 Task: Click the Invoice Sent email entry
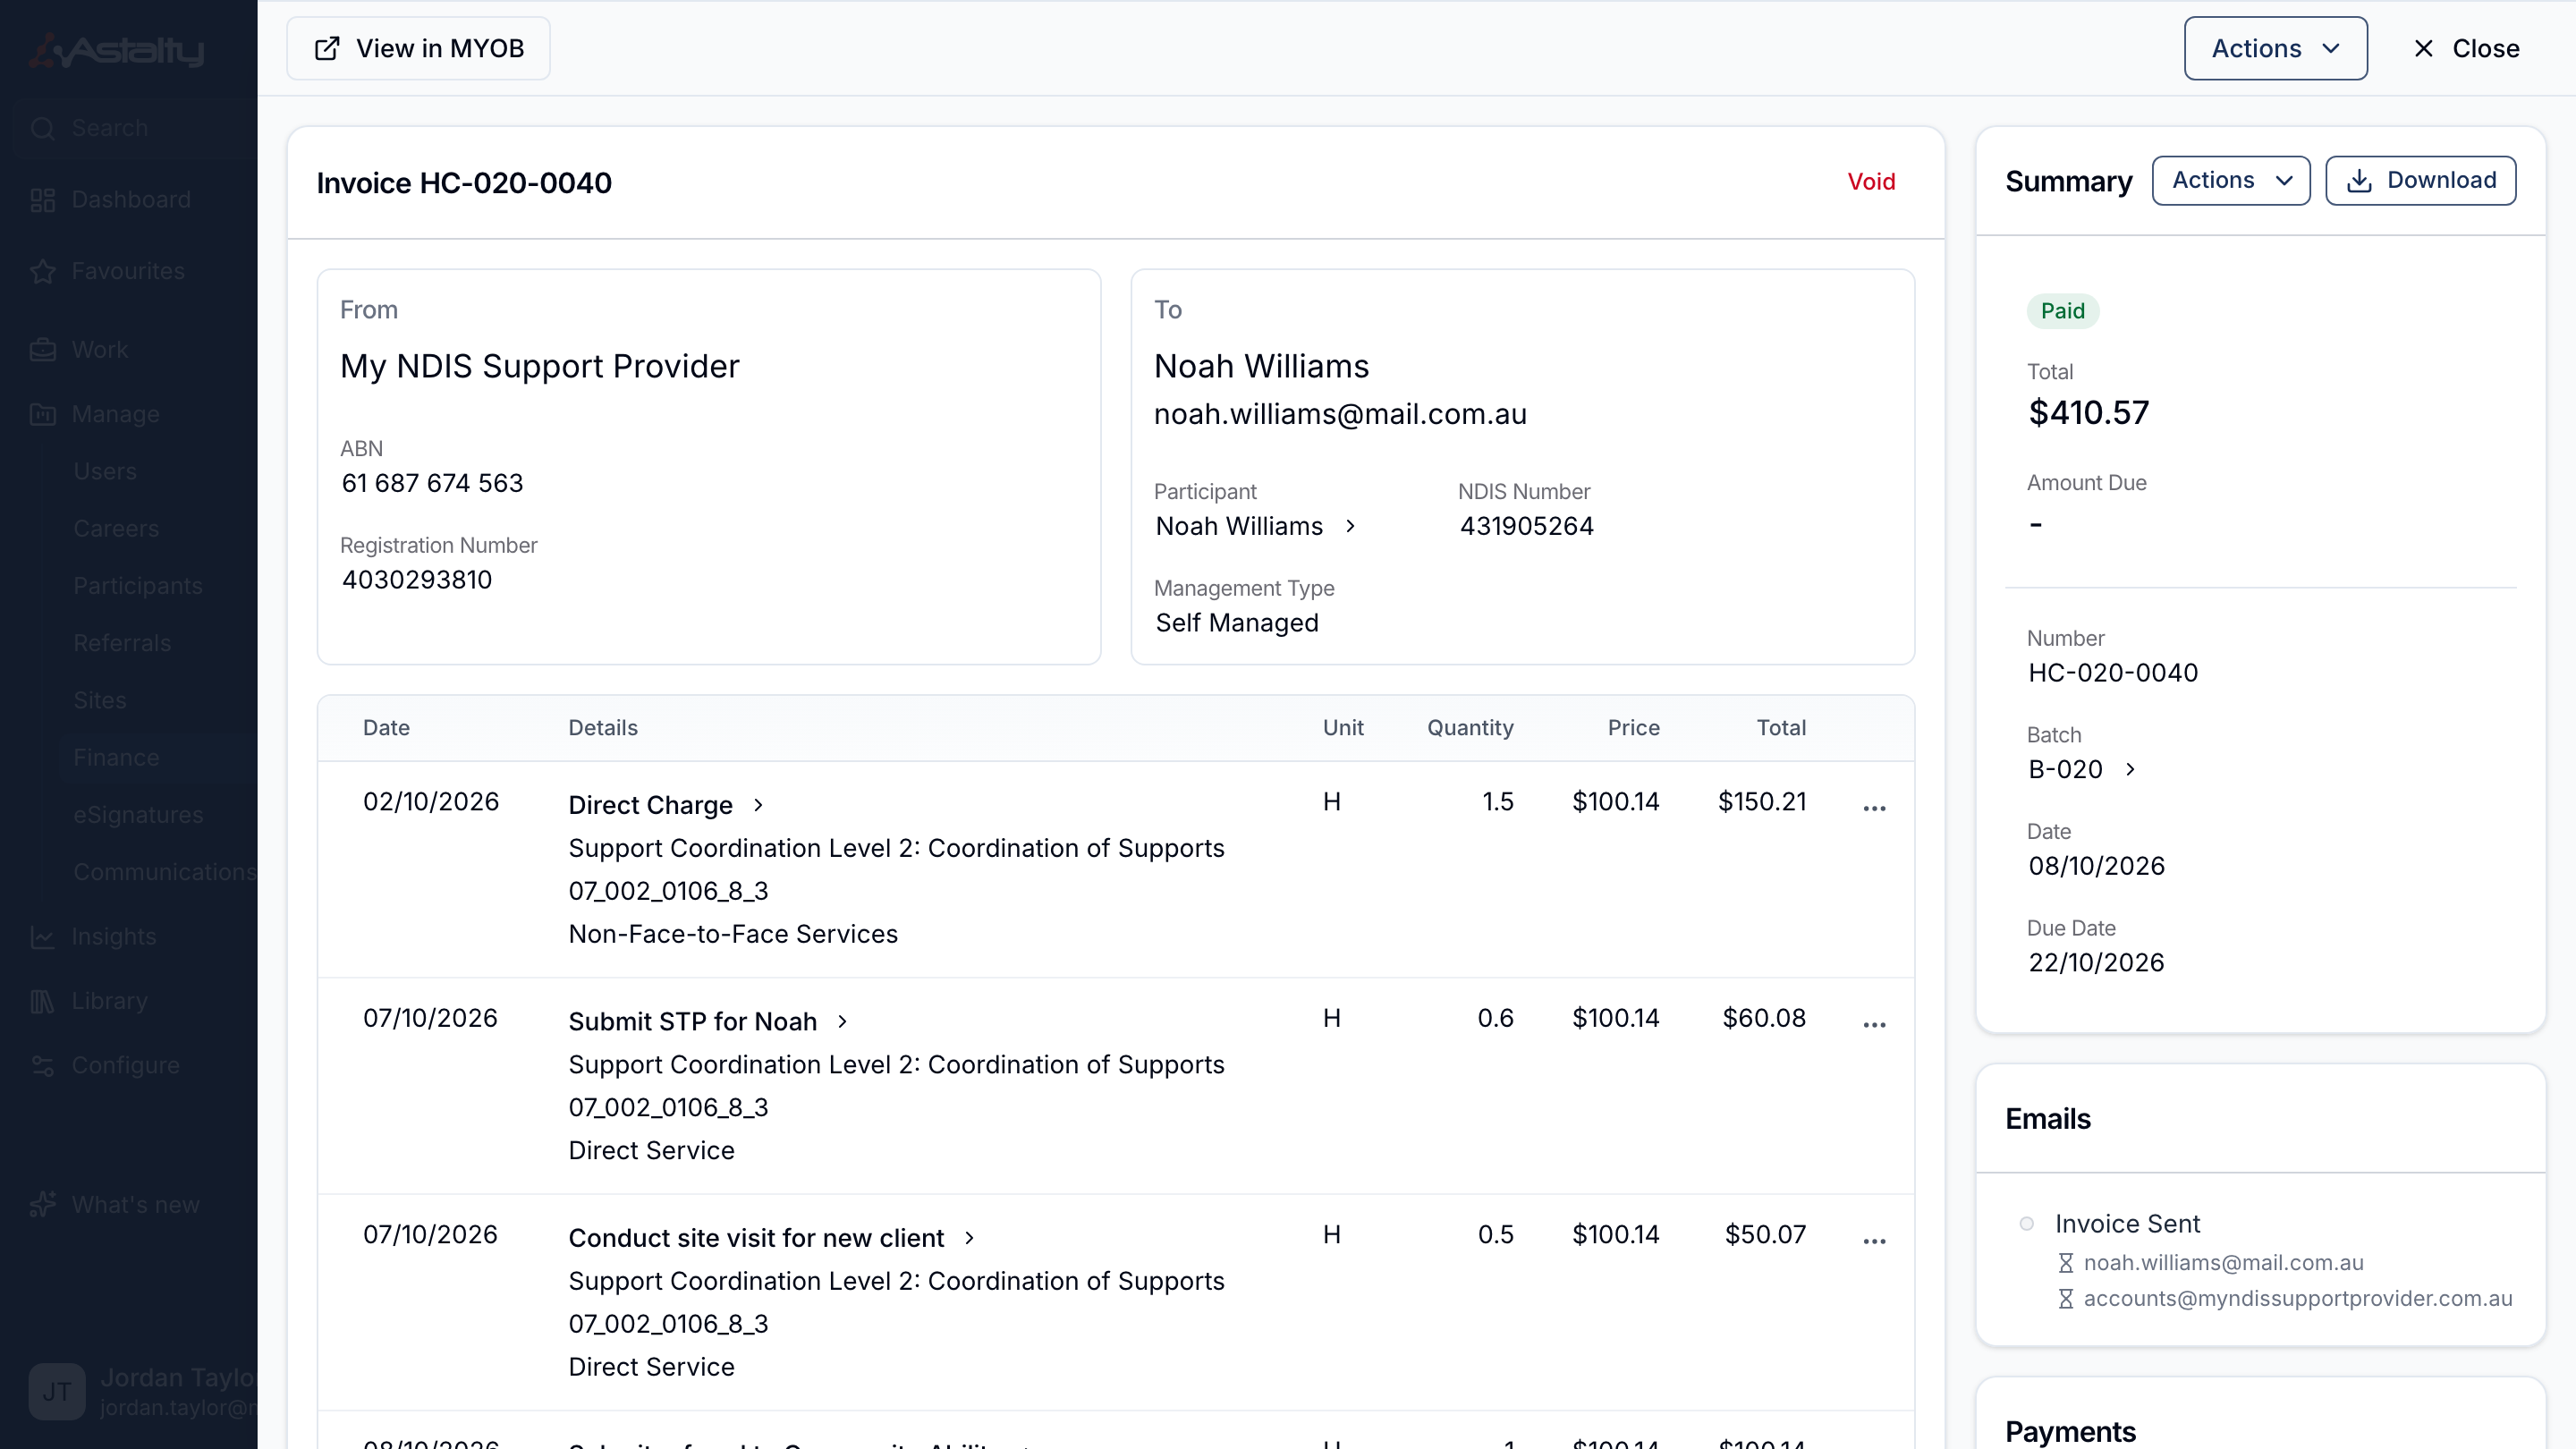(x=2127, y=1223)
